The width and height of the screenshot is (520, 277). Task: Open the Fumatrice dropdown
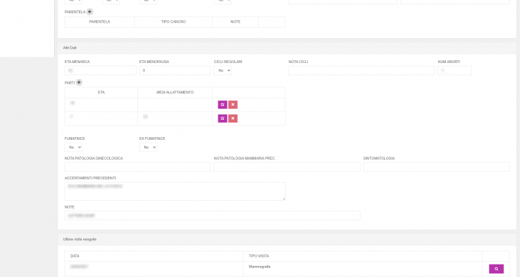(73, 148)
